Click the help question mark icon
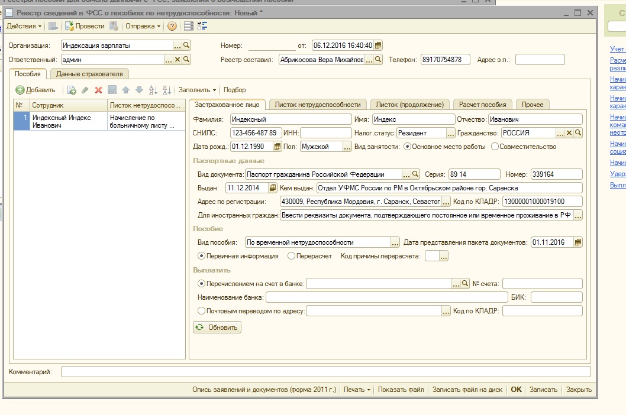This screenshot has height=415, width=626. 172,26
